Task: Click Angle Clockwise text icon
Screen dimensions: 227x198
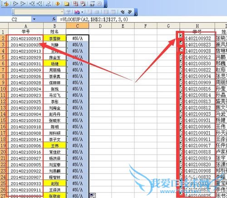Action: (123, 12)
